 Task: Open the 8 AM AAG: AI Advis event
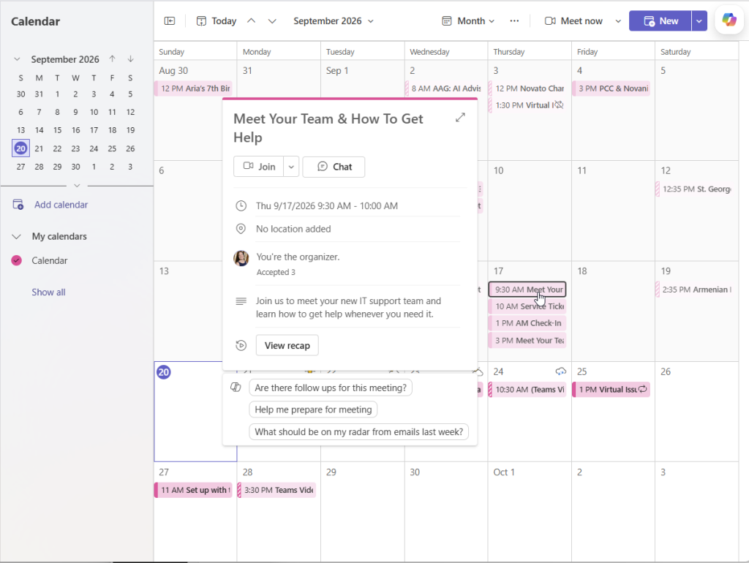[444, 88]
